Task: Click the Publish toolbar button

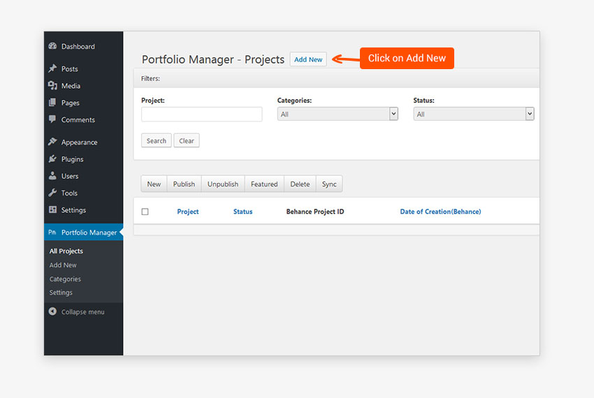Action: (x=184, y=184)
